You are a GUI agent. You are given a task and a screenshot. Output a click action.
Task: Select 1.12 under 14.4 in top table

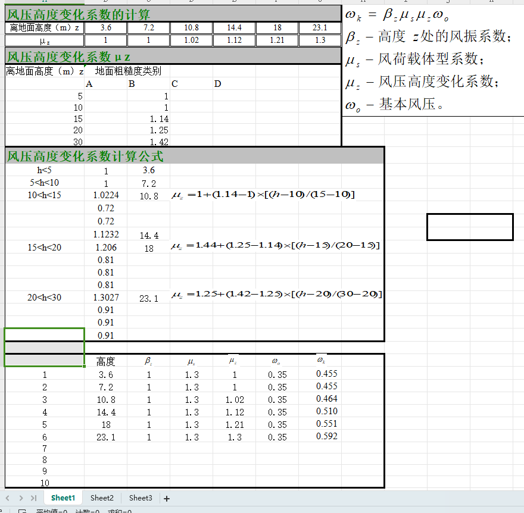[234, 40]
